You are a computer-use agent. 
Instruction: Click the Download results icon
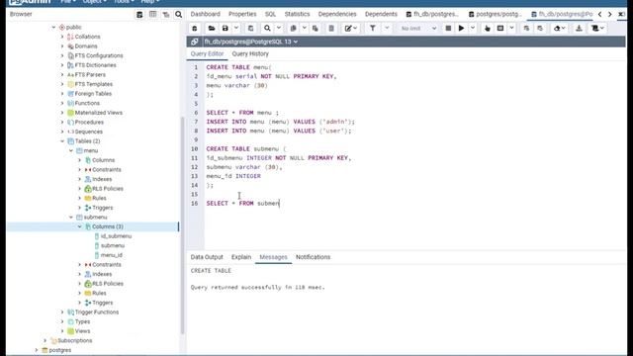(579, 29)
